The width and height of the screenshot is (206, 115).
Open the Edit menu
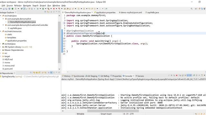tap(3, 6)
